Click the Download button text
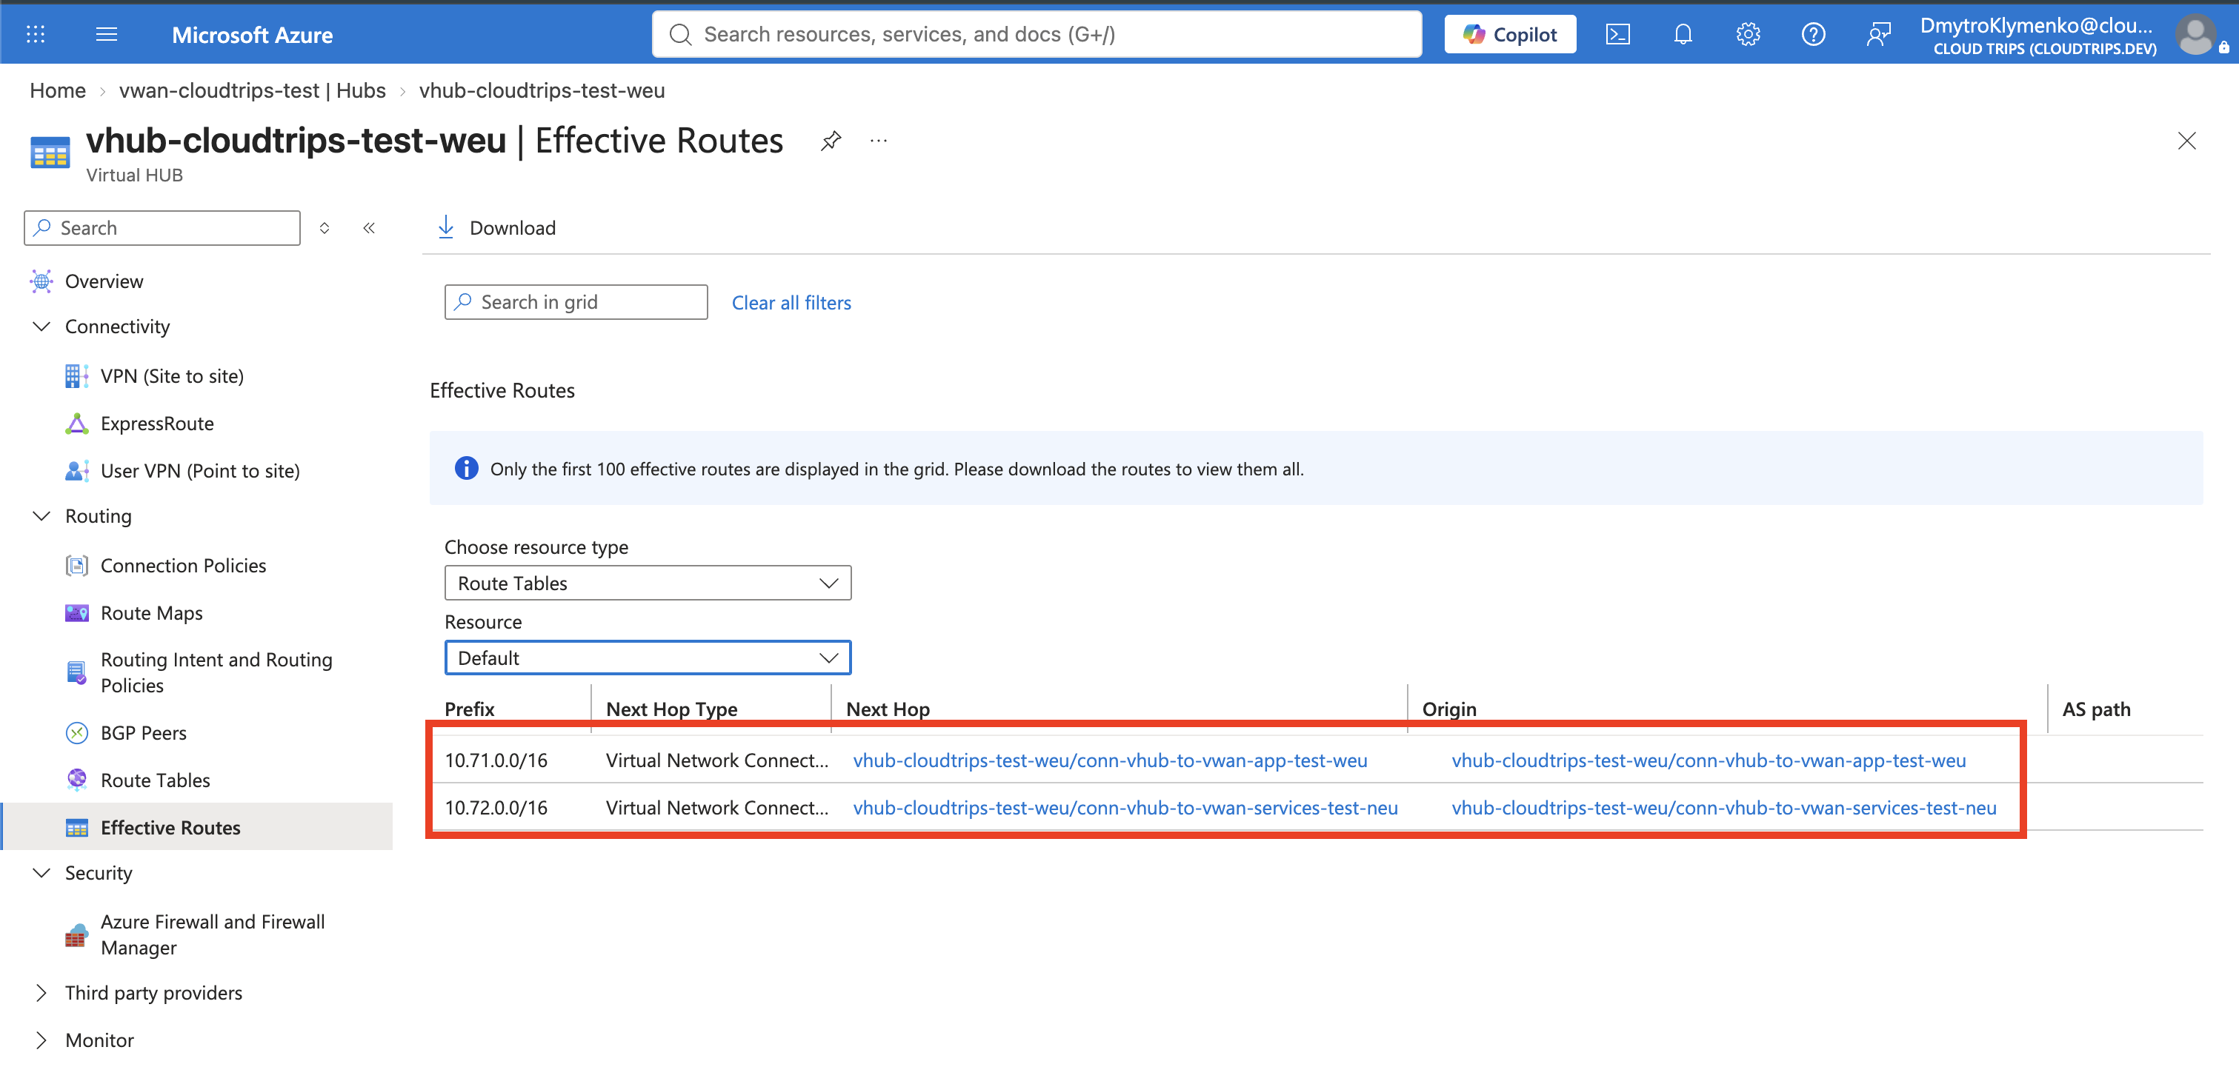 click(513, 227)
